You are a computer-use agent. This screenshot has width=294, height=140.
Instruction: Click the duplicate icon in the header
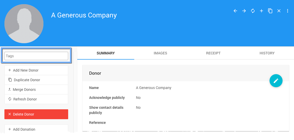point(270,11)
